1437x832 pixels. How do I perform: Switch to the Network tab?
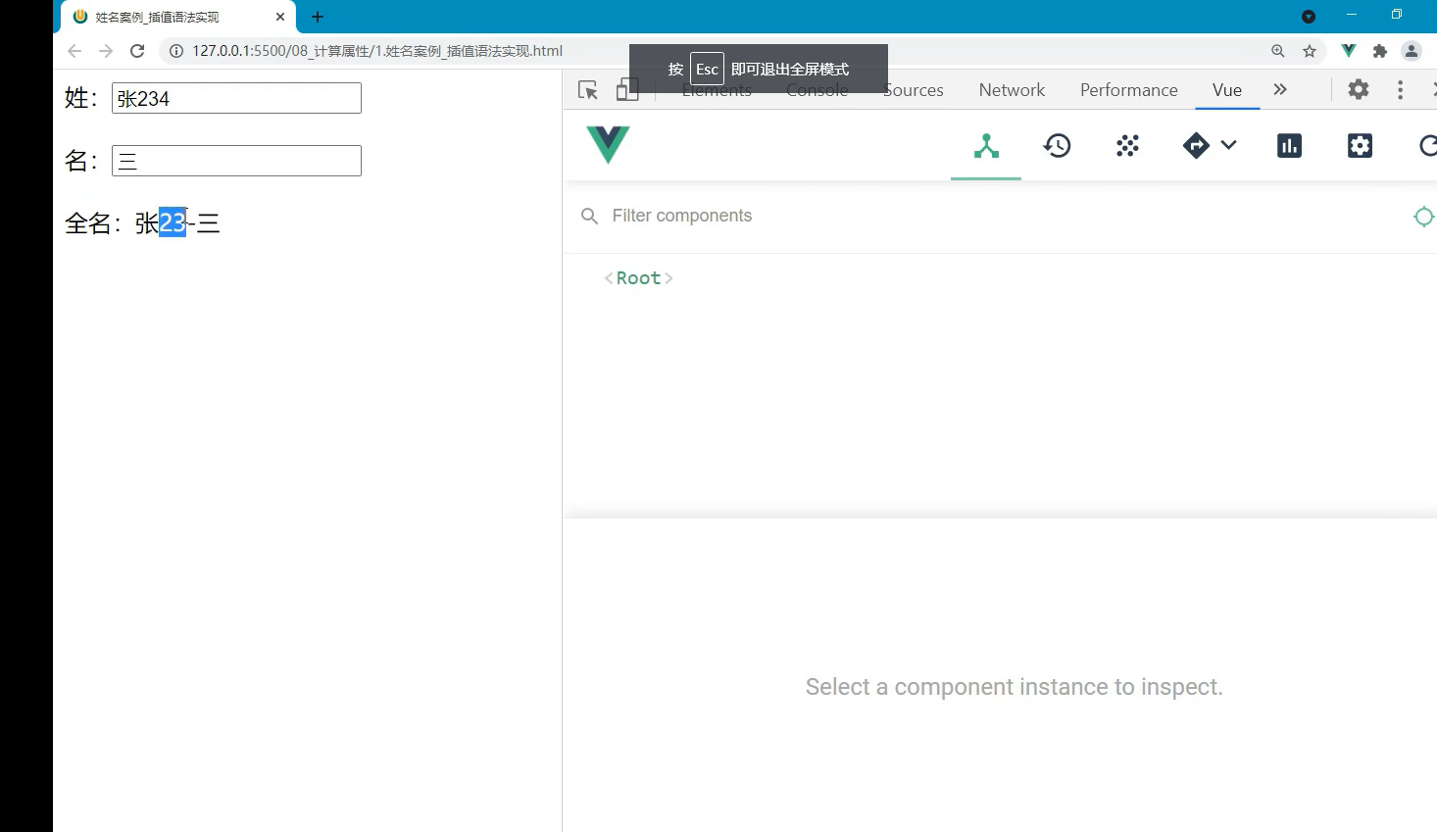tap(1012, 90)
